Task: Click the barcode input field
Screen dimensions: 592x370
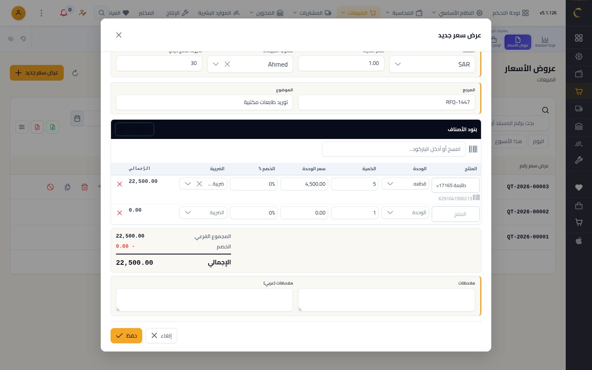Action: pos(393,149)
